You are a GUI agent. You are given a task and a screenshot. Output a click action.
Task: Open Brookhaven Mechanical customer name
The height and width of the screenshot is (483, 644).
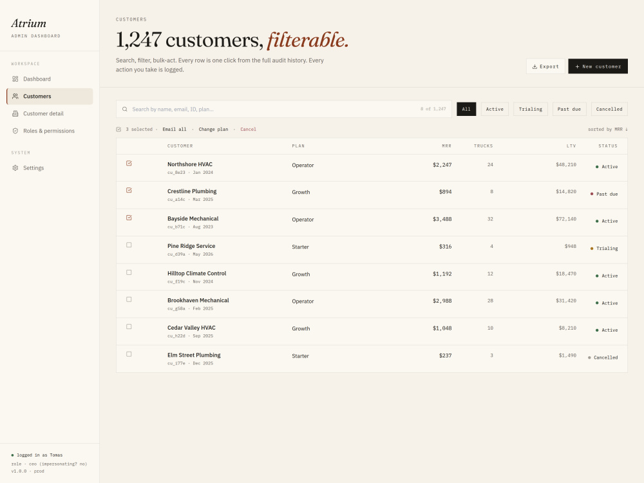click(x=198, y=300)
